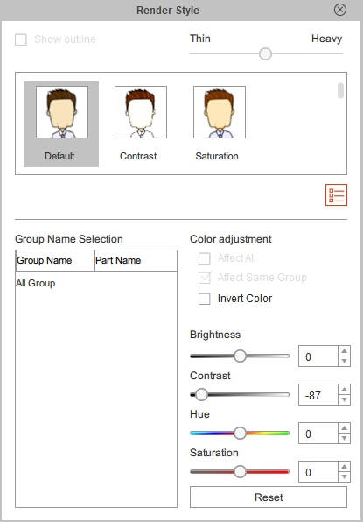Click the Brightness slider handle
The width and height of the screenshot is (363, 522).
[x=240, y=356]
